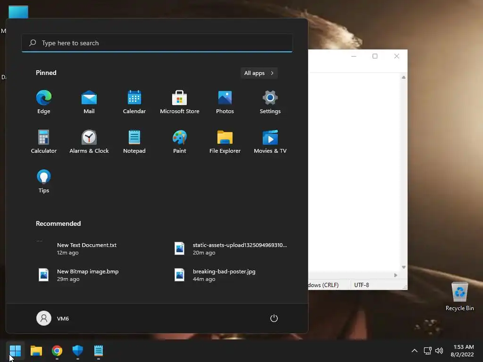Focus the Type here to search box

(x=157, y=43)
